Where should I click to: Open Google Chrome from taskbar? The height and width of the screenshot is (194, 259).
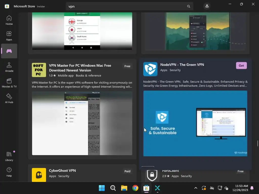click(135, 188)
